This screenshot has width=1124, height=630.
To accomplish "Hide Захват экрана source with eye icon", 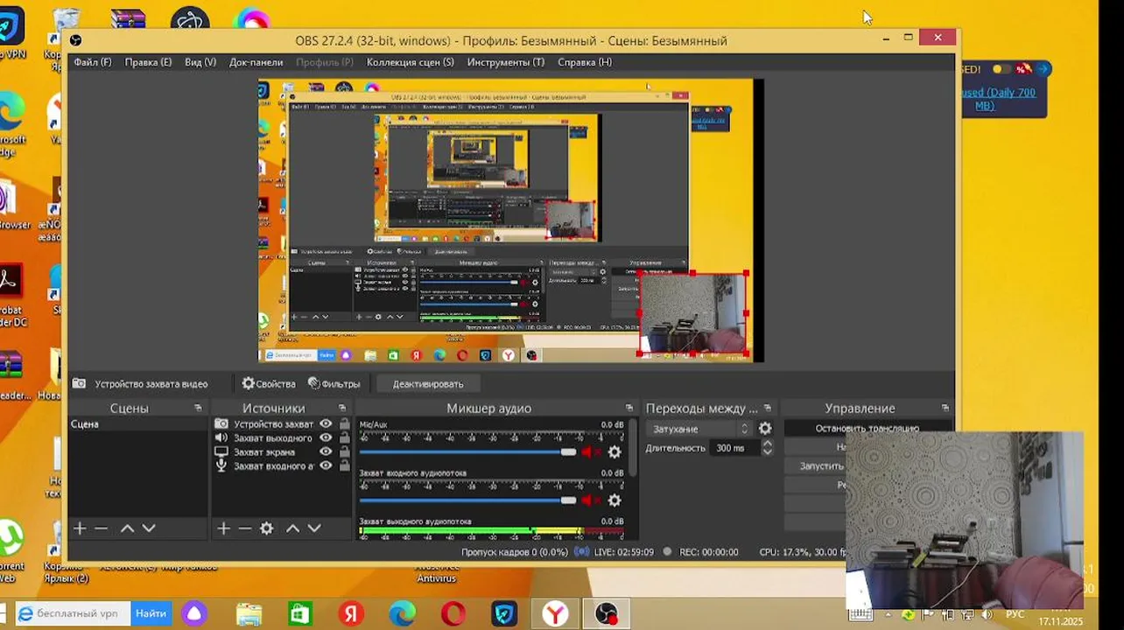I will click(326, 451).
